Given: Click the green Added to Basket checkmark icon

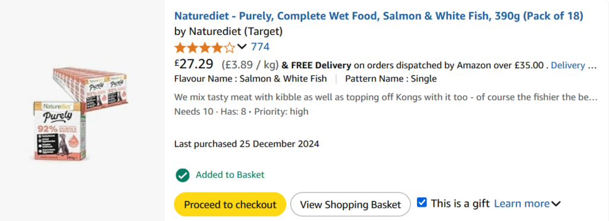Looking at the screenshot, I should (182, 175).
